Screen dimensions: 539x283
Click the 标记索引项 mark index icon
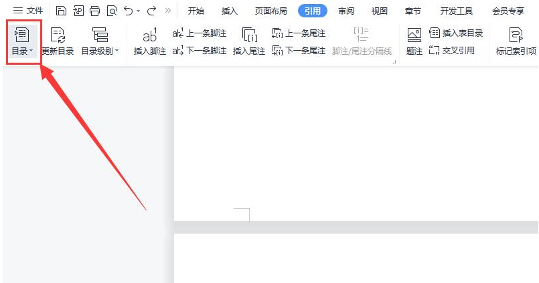pos(516,42)
